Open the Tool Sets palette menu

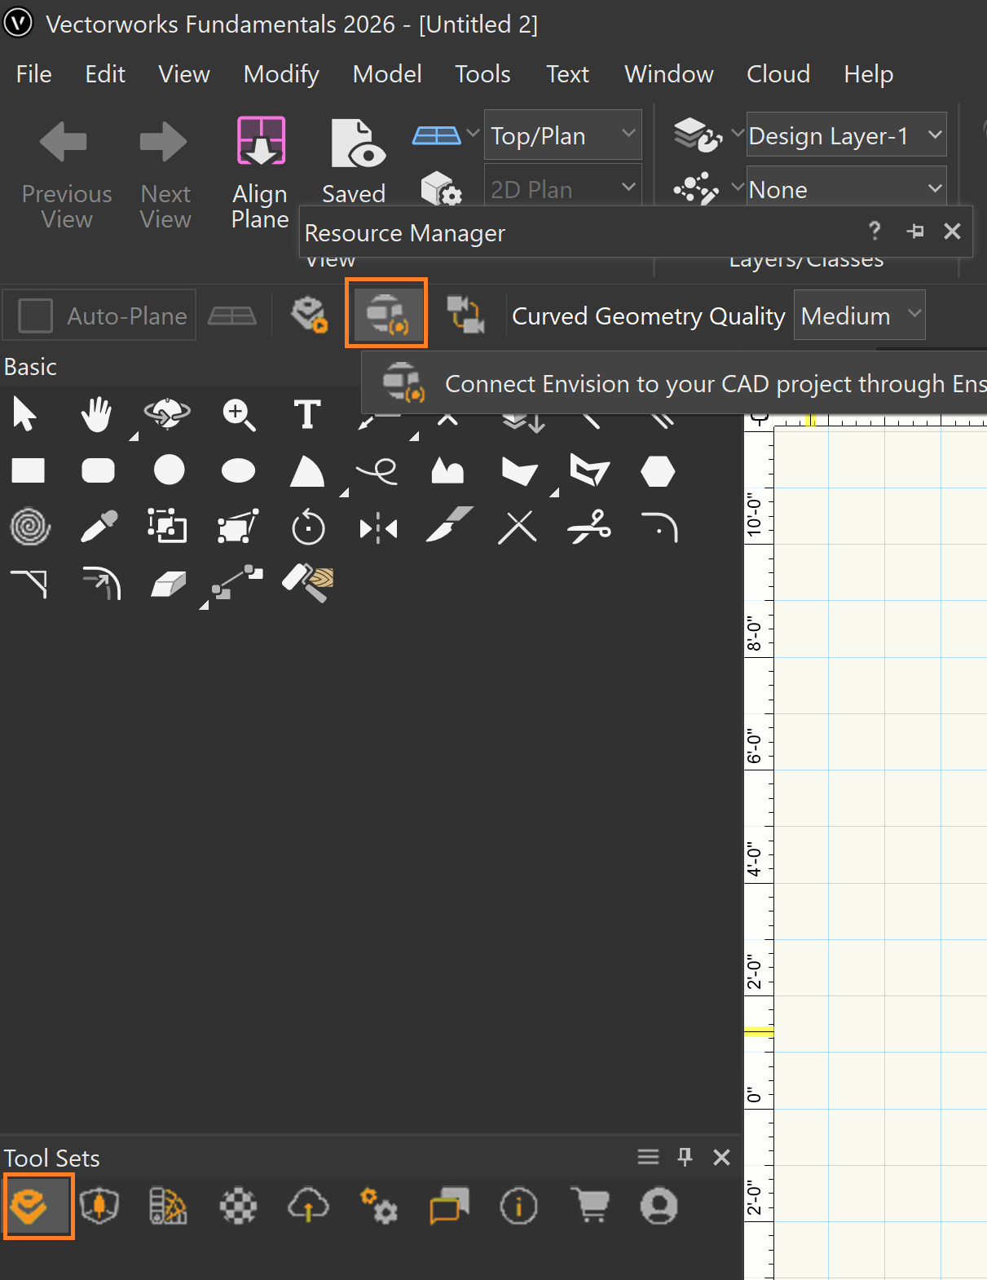pos(648,1157)
